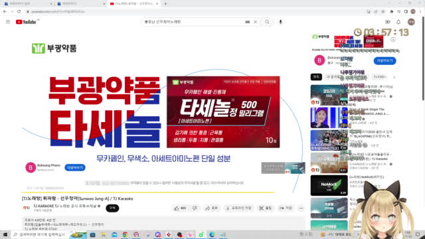
Task: Open Chrome profile avatar in toolbar
Action: [413, 11]
